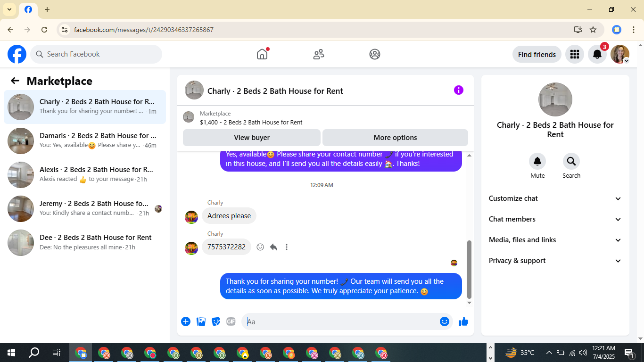
Task: Send a thumbs up like
Action: (463, 321)
